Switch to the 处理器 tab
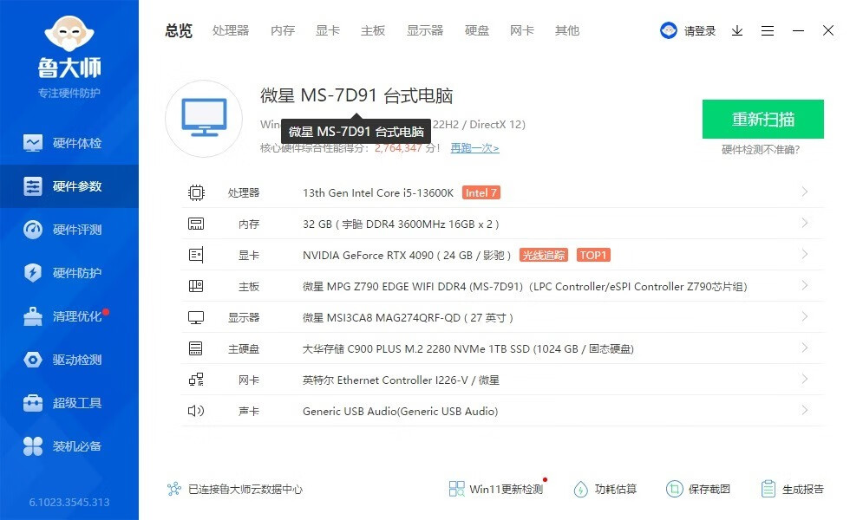Screen dimensions: 850x520 click(x=231, y=31)
